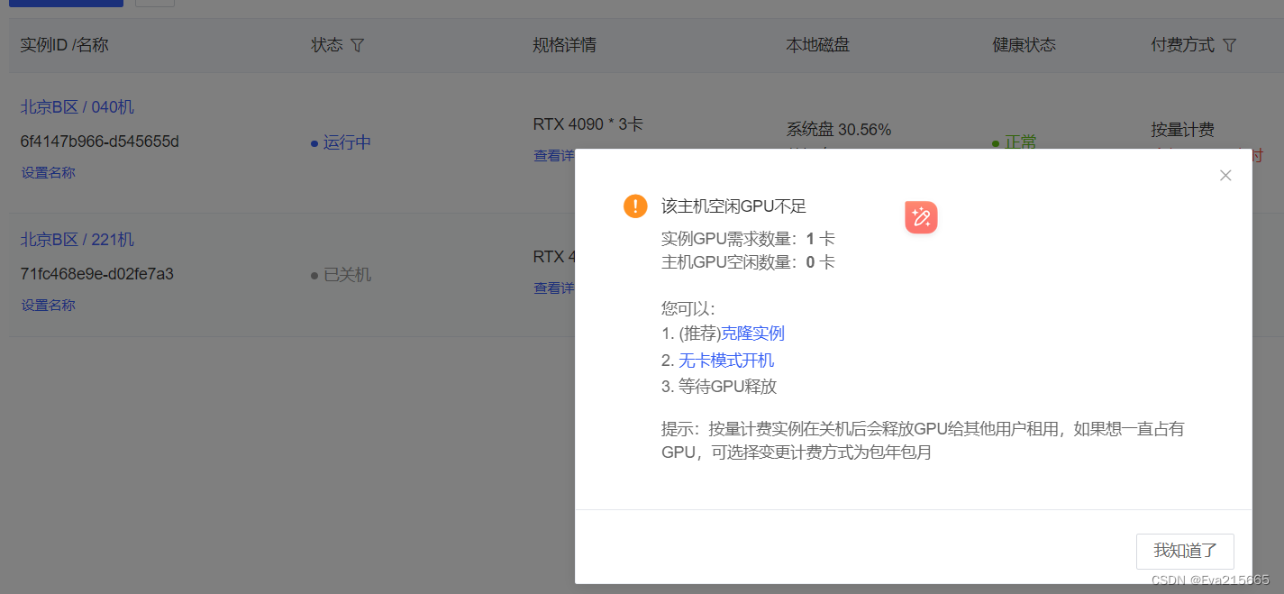Click the warning icon beside 该主机空闲GPU不足
Viewport: 1284px width, 594px height.
point(635,206)
